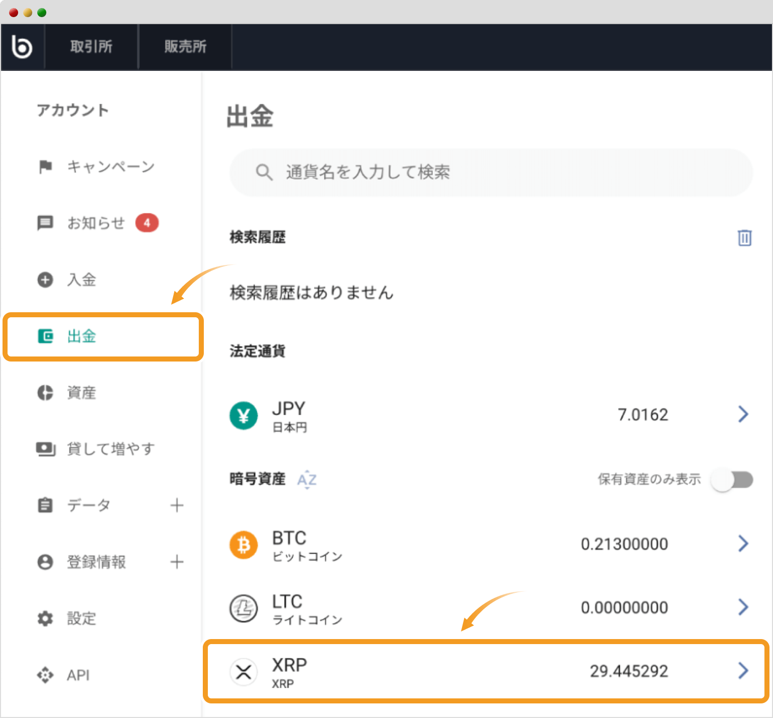Click the 検索履歴はありません message
773x718 pixels.
(312, 293)
